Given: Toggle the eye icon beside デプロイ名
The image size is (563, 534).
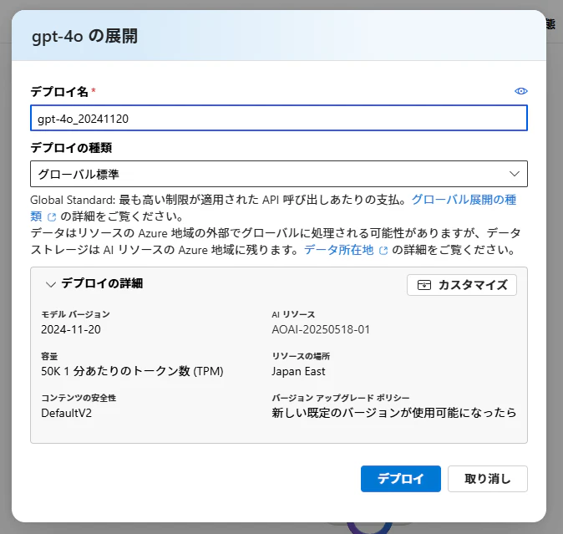Looking at the screenshot, I should 520,91.
